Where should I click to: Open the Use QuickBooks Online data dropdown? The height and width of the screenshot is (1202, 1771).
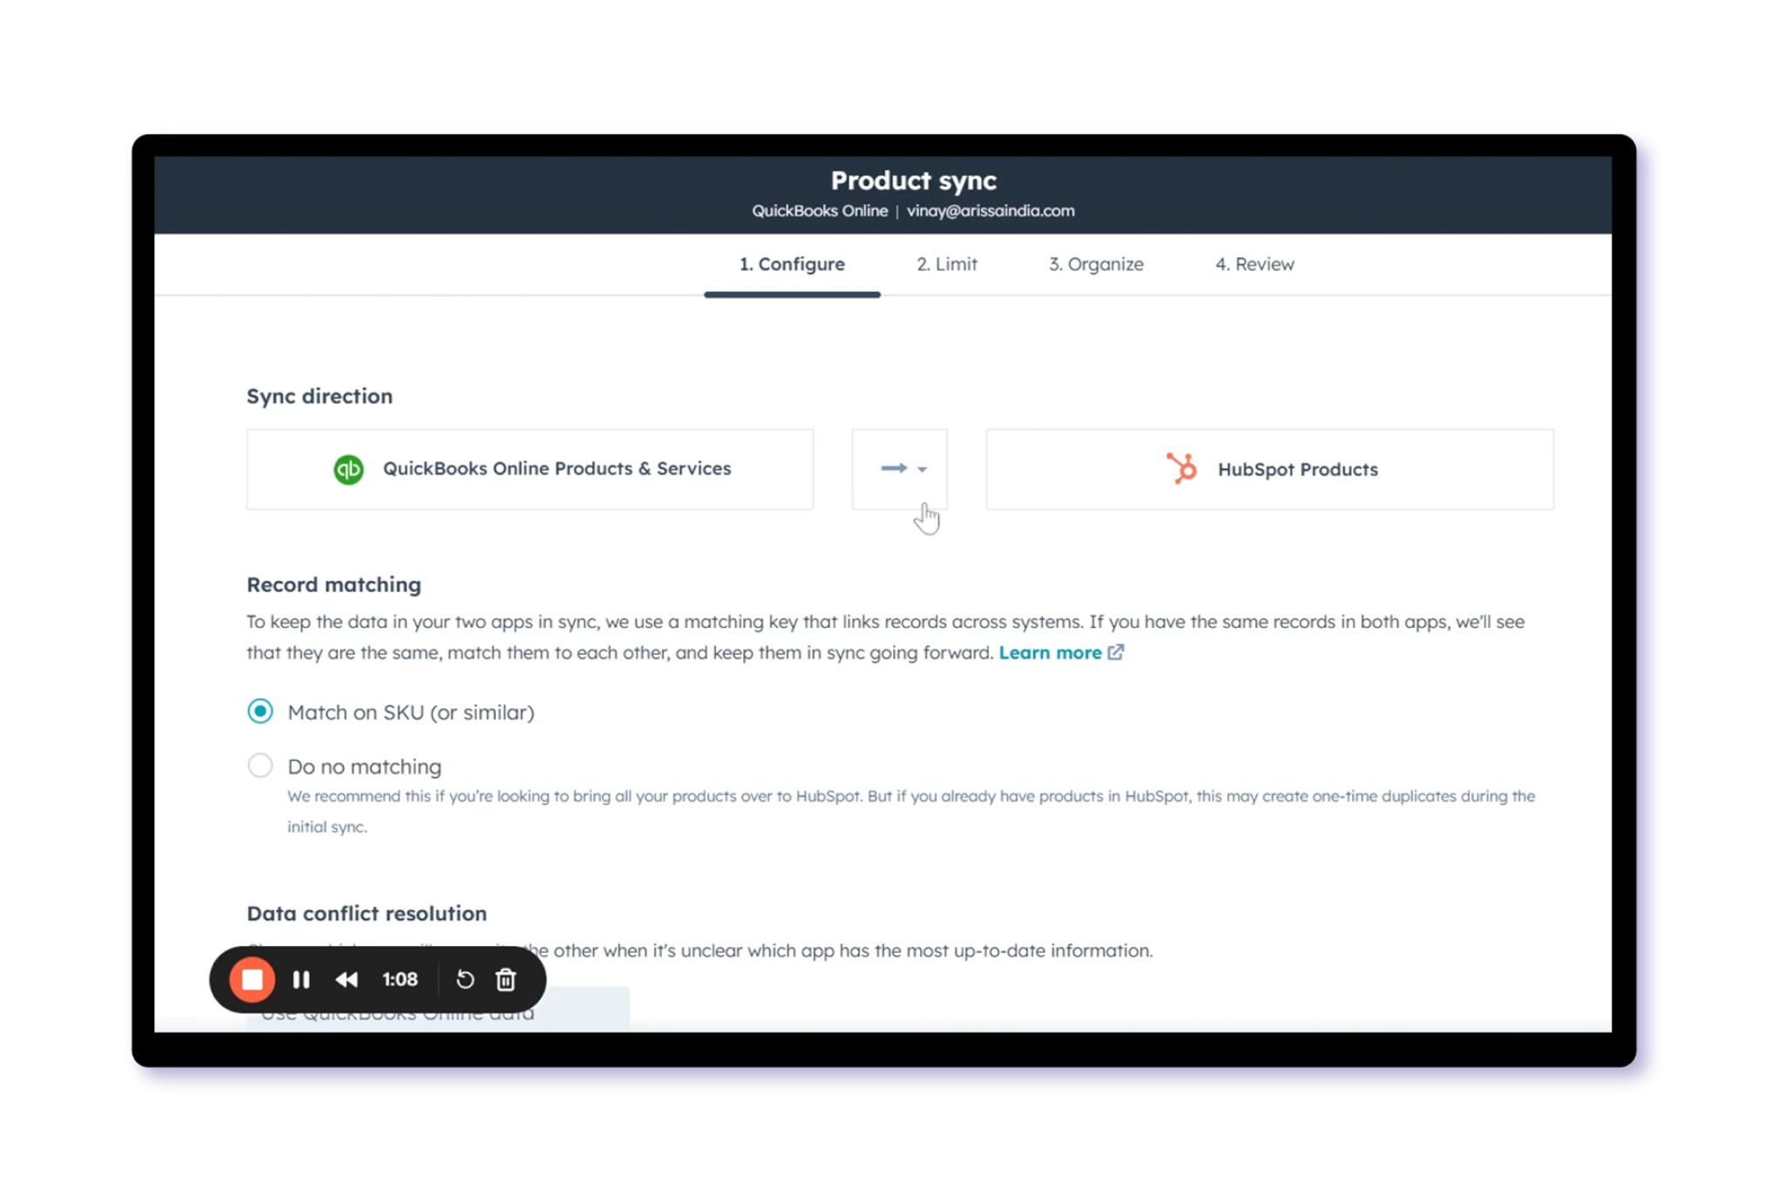point(437,1011)
